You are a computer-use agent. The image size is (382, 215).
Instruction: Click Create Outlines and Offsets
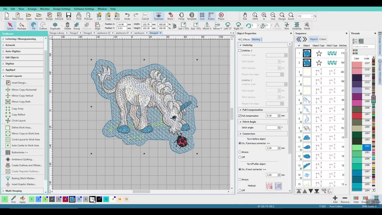click(x=24, y=165)
